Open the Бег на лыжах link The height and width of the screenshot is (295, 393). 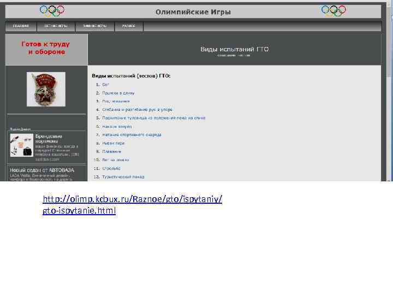[116, 160]
